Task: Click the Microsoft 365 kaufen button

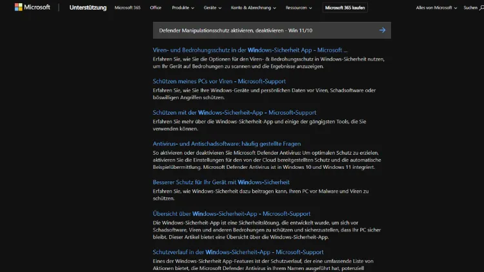Action: coord(345,8)
